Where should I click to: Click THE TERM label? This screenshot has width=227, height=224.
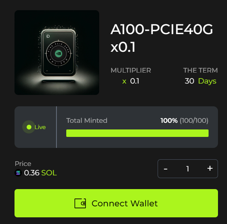coord(200,70)
